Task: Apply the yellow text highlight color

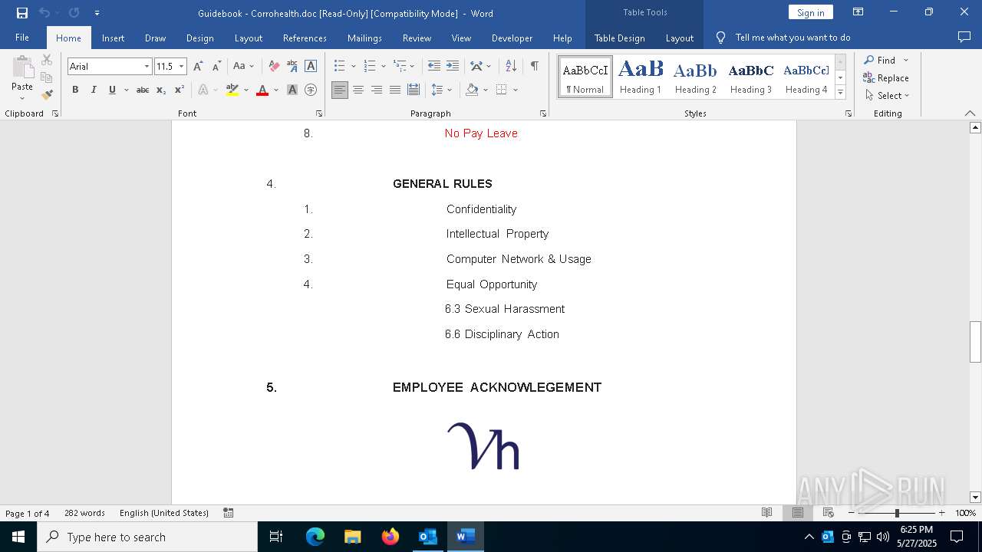Action: [232, 90]
